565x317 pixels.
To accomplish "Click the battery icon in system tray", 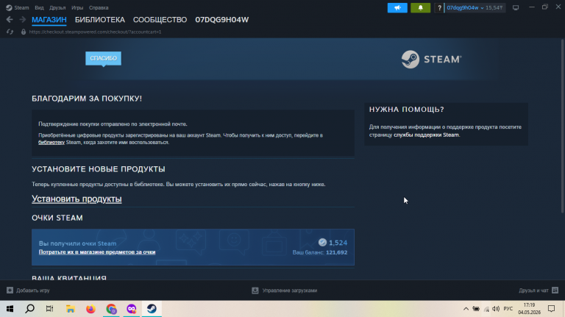I will coord(476,309).
